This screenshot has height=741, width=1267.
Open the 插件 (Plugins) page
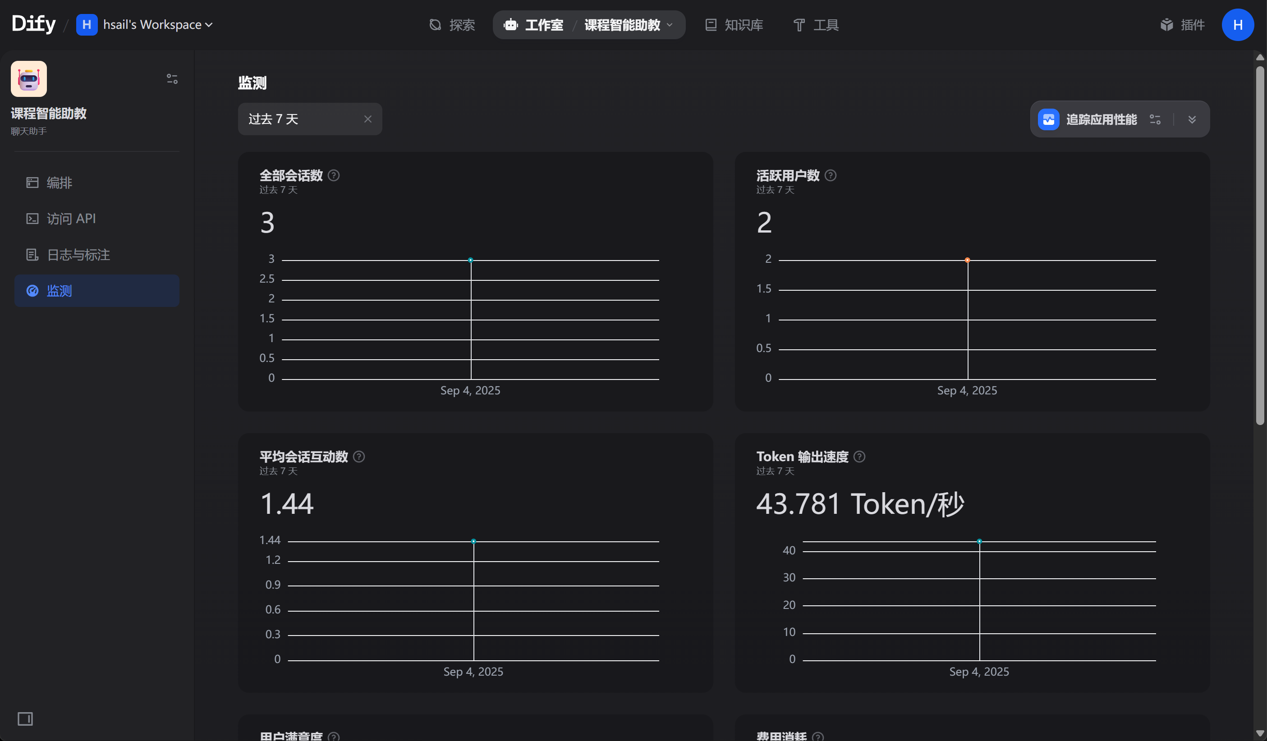point(1182,25)
